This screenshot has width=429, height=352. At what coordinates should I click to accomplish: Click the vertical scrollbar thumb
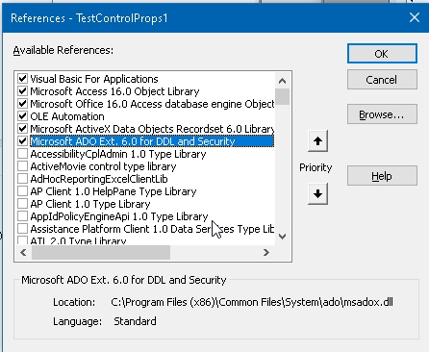pos(282,96)
